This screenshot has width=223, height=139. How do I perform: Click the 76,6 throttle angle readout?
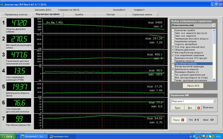(x=19, y=103)
